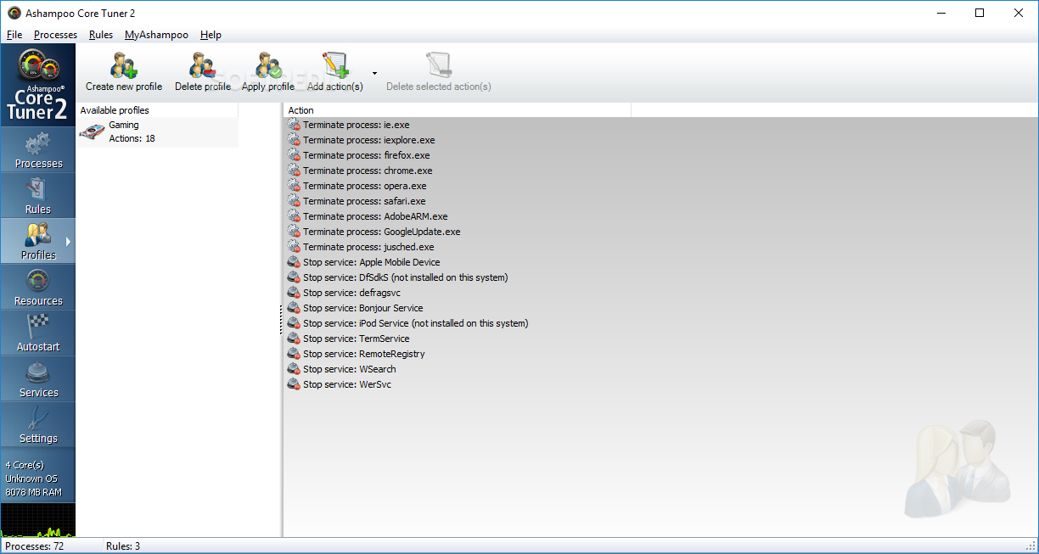Select the Gaming profile
Screen dimensions: 1039x554
158,132
